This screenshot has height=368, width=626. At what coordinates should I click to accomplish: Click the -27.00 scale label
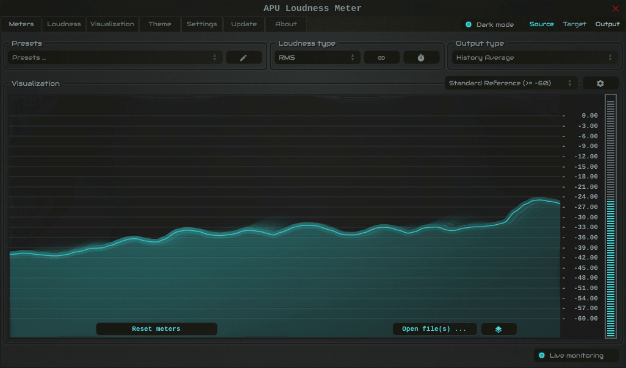pos(586,207)
